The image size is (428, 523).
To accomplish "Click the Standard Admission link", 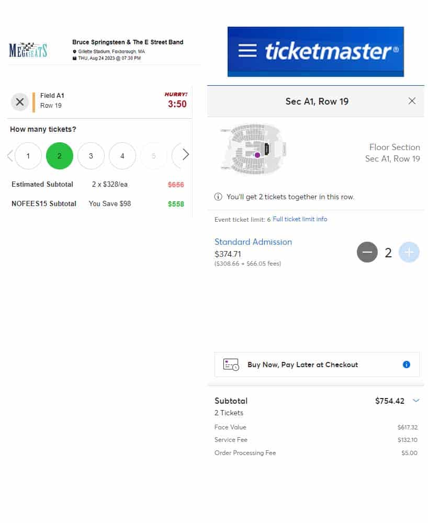I will [253, 242].
